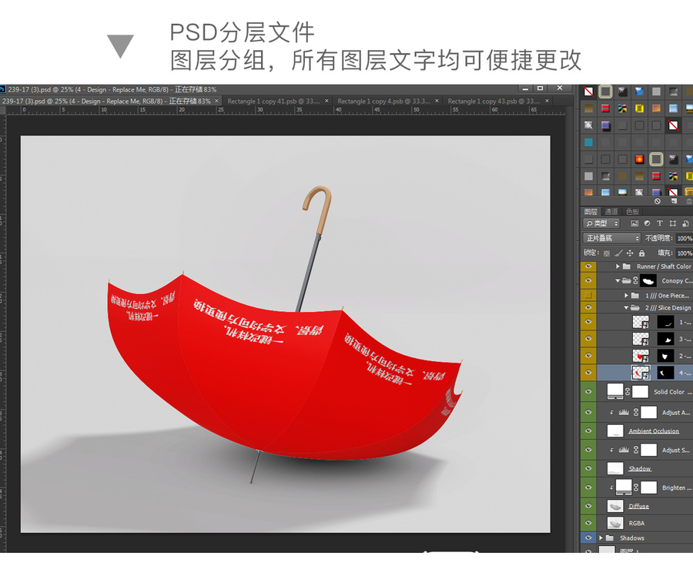
Task: Click the mask link icon on Conopy C... group
Action: tap(635, 280)
